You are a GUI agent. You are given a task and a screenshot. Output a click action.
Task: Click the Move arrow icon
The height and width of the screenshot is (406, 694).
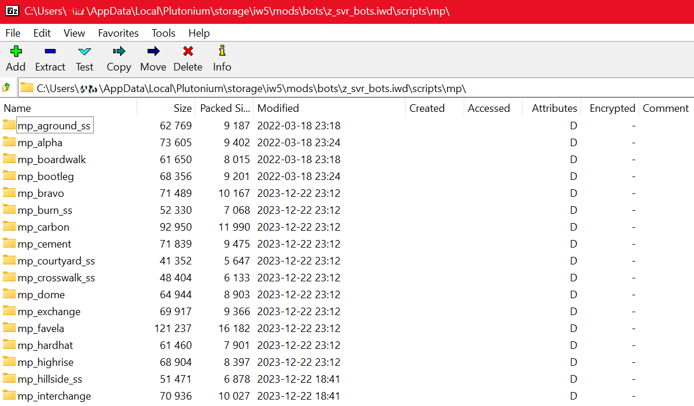pos(153,51)
